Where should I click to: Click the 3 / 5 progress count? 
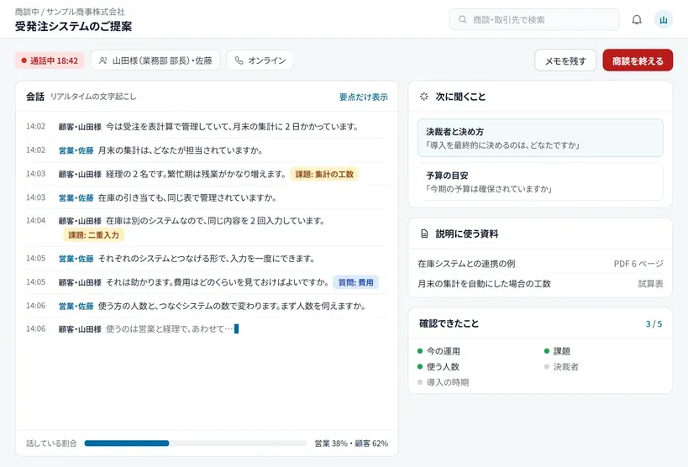654,324
